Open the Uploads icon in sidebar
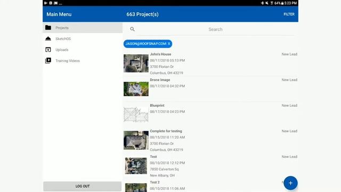The width and height of the screenshot is (341, 192). (48, 50)
